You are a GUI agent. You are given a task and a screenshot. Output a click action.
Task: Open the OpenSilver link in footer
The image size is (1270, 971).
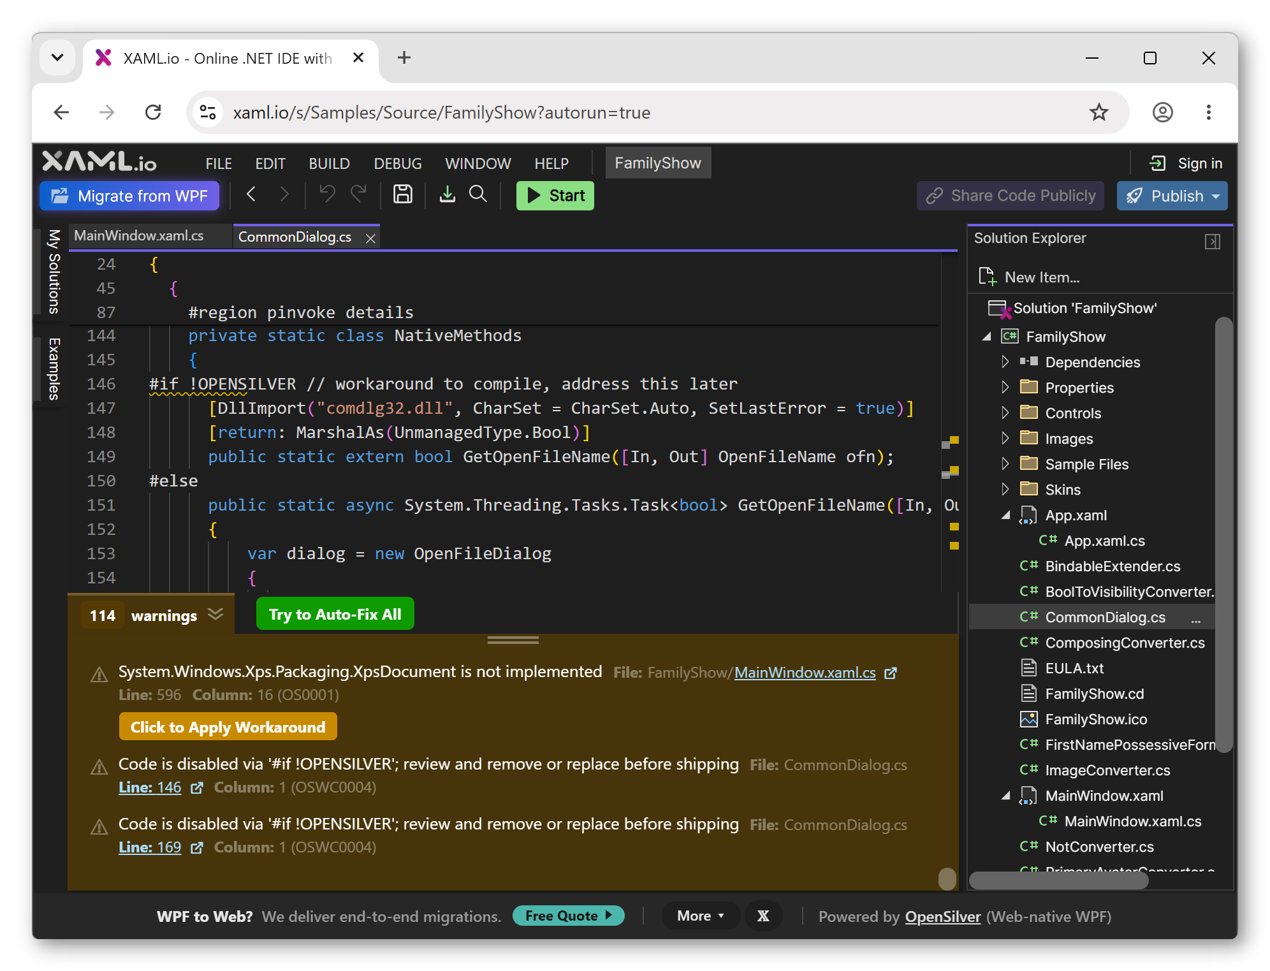943,916
